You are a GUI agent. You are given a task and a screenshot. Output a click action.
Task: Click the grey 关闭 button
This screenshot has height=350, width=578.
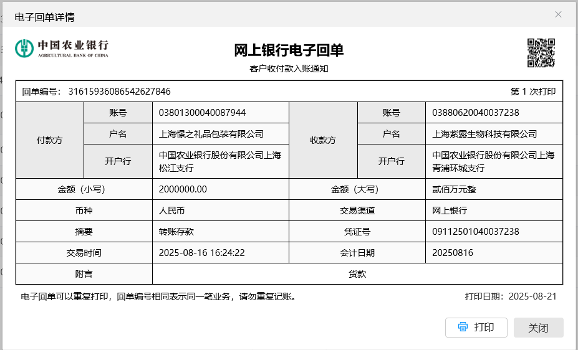point(538,328)
